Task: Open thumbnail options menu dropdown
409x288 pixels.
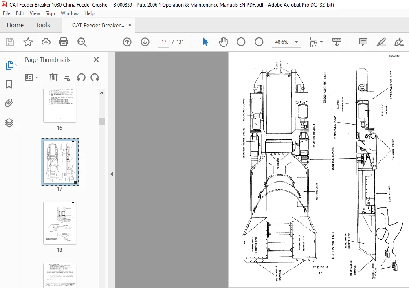Action: pyautogui.click(x=31, y=77)
